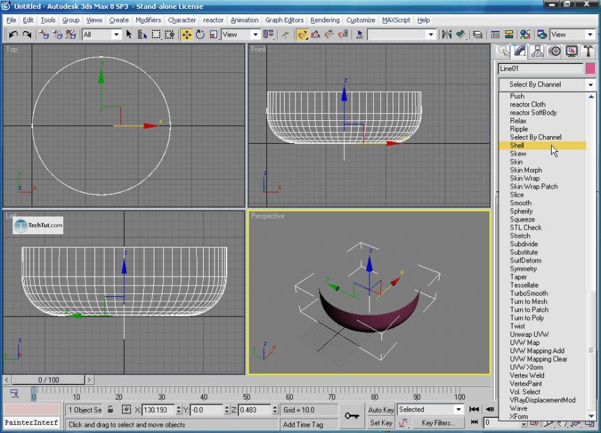
Task: Activate the Unlink Selection tool
Action: (58, 35)
